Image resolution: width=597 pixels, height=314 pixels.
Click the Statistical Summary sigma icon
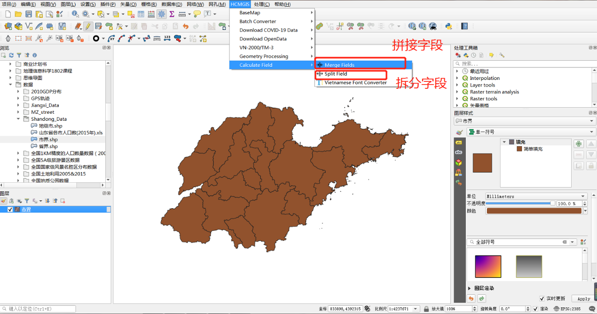coord(172,14)
